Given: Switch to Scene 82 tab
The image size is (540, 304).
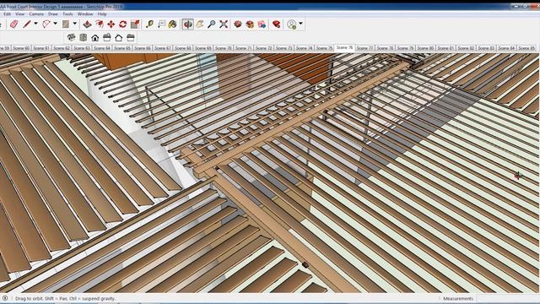Looking at the screenshot, I should point(466,48).
